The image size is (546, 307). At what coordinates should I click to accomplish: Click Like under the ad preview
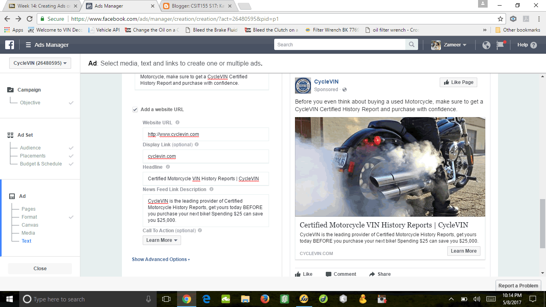coord(304,274)
